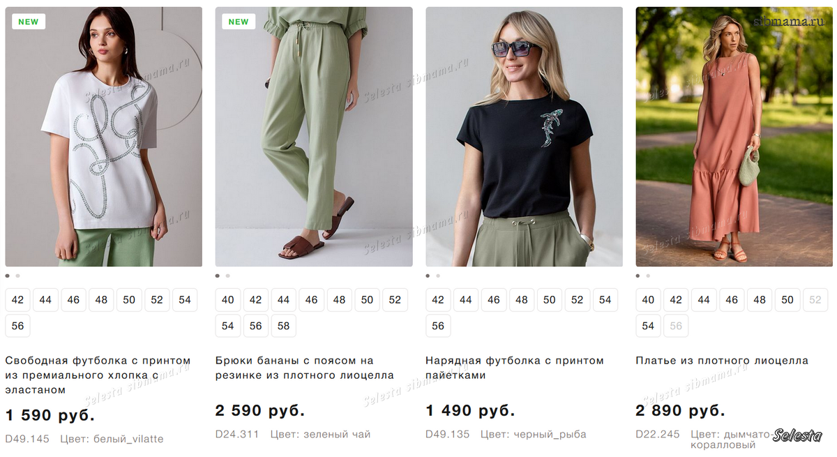Select size 46 for the coral dress
The width and height of the screenshot is (837, 457).
point(732,300)
